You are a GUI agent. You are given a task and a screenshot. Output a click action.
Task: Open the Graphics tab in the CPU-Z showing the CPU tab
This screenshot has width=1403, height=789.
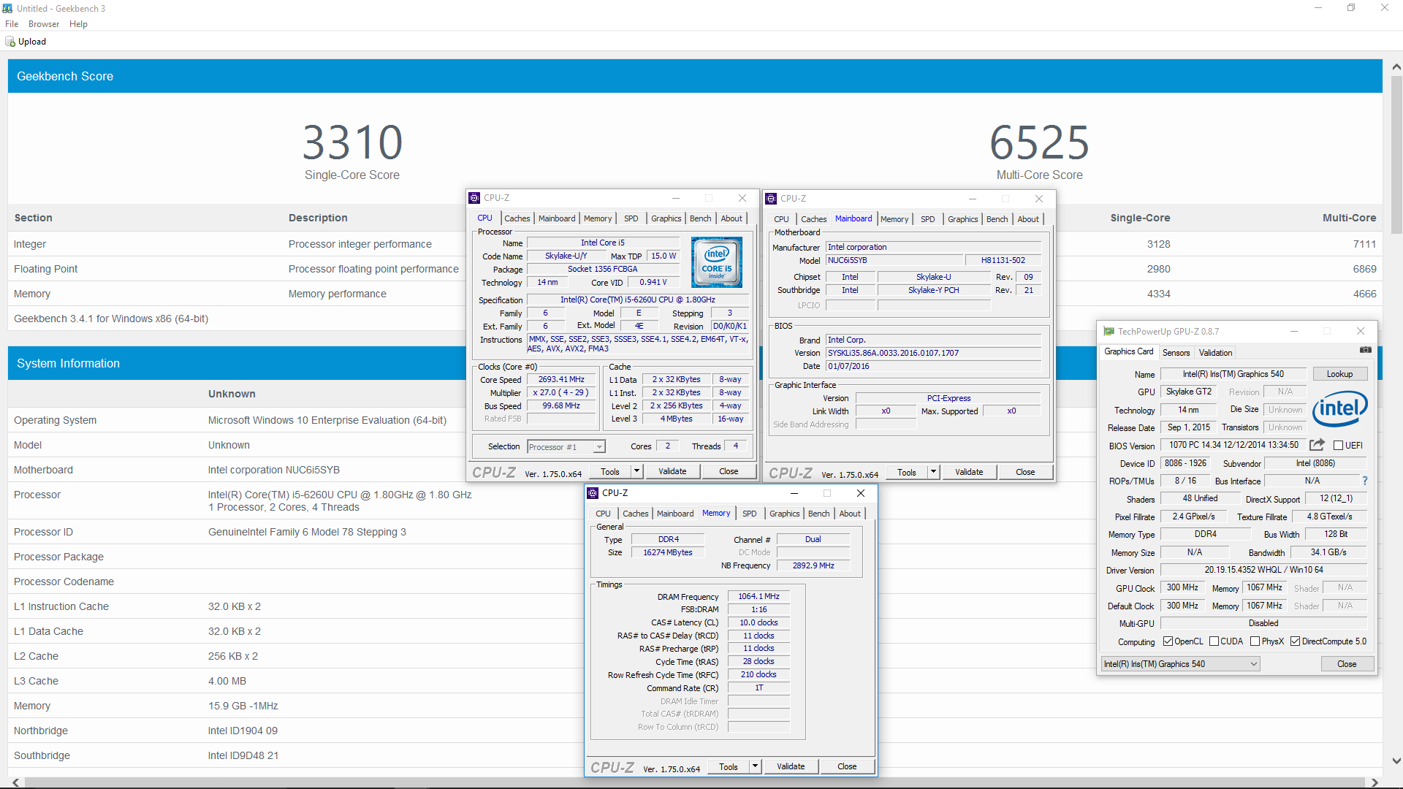coord(666,218)
